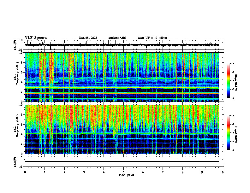This screenshot has width=250, height=193.
Task: Click the time-axis tick label "3"
Action: tap(84, 172)
